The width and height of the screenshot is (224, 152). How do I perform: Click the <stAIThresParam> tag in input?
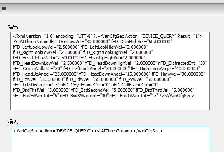[114, 131]
